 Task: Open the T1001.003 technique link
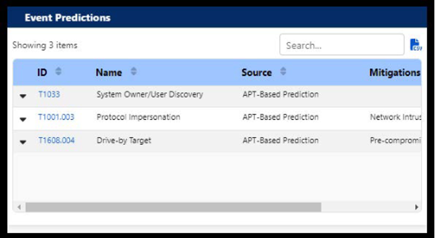tap(56, 117)
